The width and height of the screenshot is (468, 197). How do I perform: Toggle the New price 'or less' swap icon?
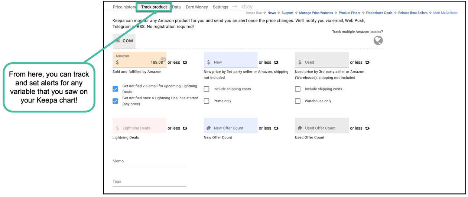(276, 62)
